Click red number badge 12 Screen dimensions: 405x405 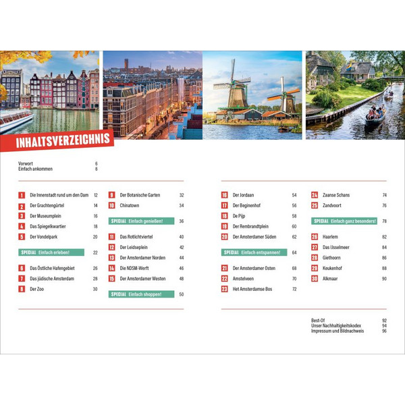(x=111, y=248)
